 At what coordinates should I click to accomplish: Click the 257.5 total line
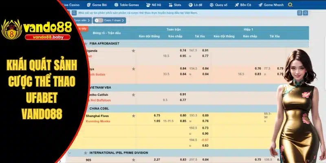click(x=193, y=159)
